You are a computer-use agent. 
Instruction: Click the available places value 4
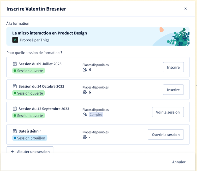[90, 70]
